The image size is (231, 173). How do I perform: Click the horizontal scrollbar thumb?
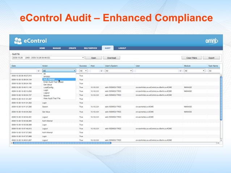click(62, 143)
